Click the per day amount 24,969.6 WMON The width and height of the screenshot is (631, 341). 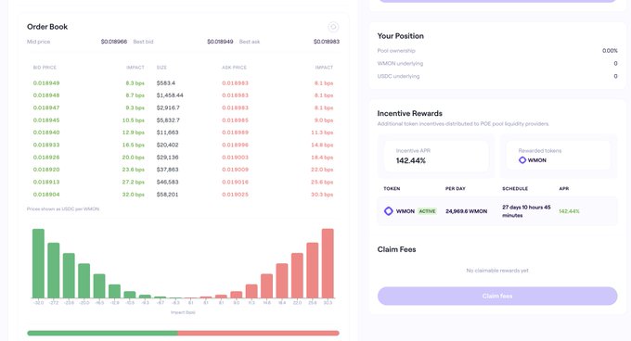[466, 211]
